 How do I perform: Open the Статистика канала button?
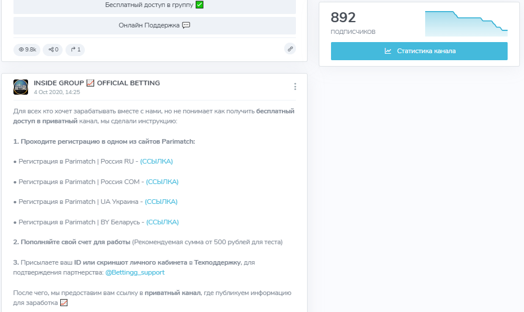tap(419, 51)
